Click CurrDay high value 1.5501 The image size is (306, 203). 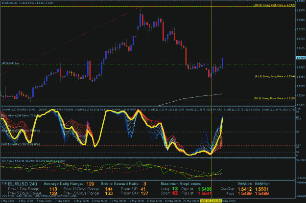[262, 189]
